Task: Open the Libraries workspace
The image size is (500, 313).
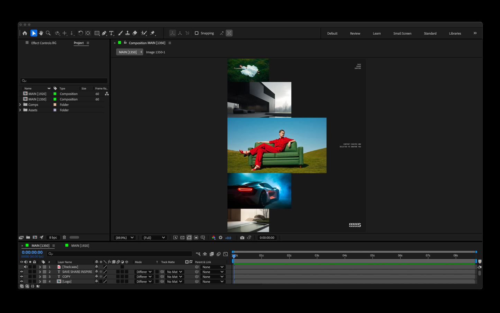Action: (455, 34)
